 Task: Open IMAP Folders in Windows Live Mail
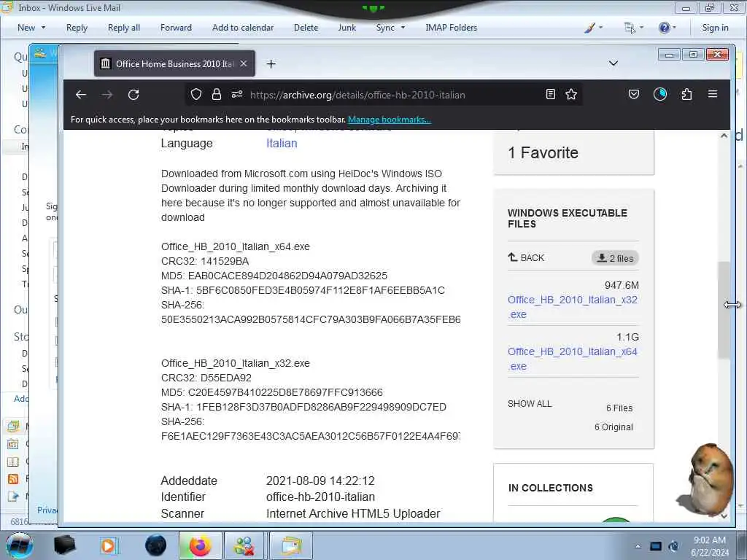coord(451,28)
